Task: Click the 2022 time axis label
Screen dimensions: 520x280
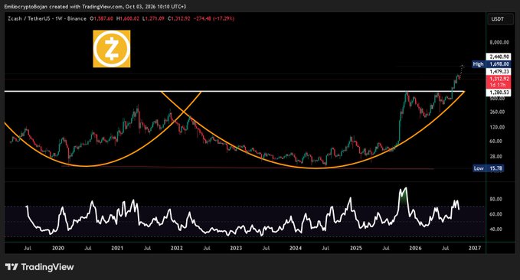Action: (176, 248)
